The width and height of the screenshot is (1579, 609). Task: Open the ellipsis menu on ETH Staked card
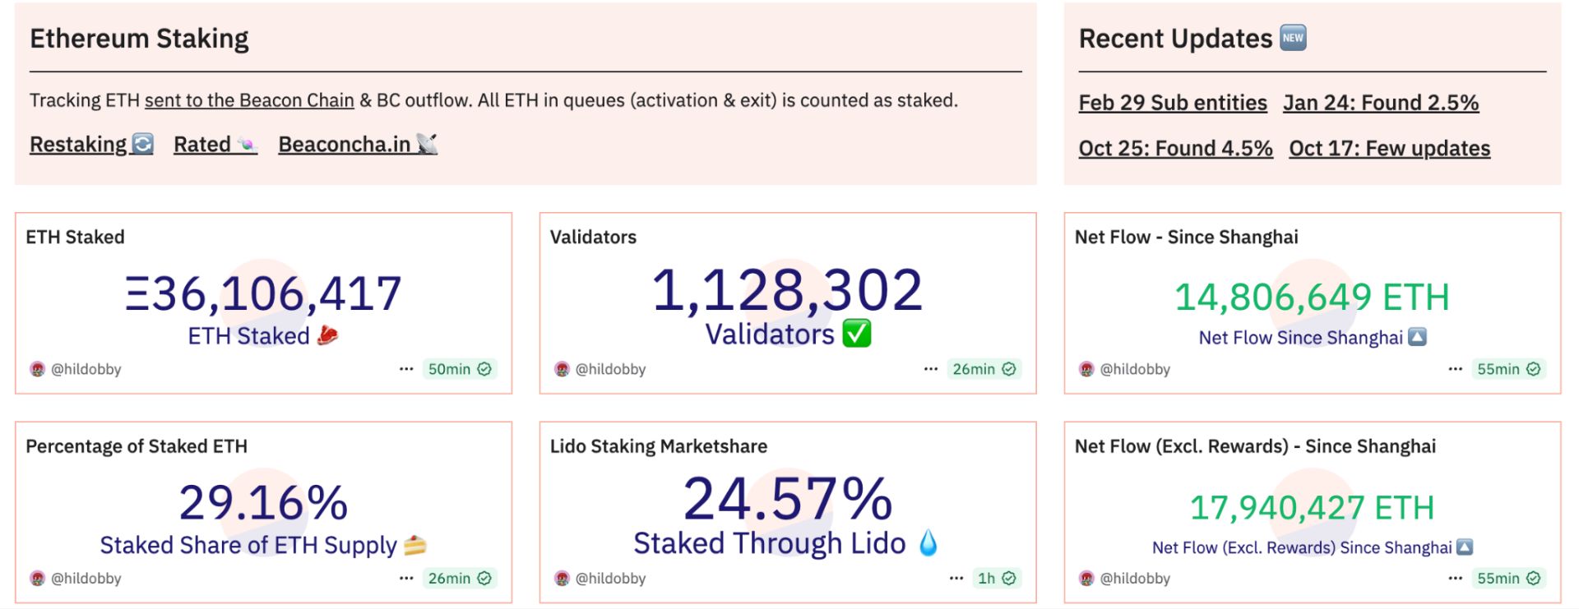click(406, 369)
